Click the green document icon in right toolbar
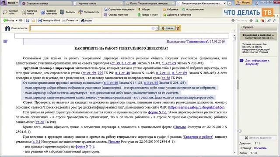Viewport: 280px width, 157px height. [257, 20]
